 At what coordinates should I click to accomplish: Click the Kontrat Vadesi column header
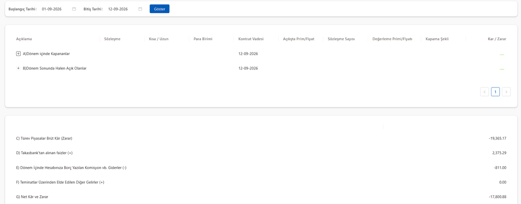(251, 39)
